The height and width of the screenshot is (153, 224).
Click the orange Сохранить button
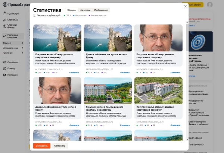coord(41,146)
